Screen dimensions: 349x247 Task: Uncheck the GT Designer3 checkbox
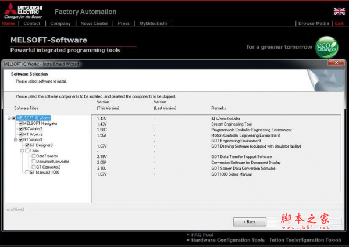(27, 145)
